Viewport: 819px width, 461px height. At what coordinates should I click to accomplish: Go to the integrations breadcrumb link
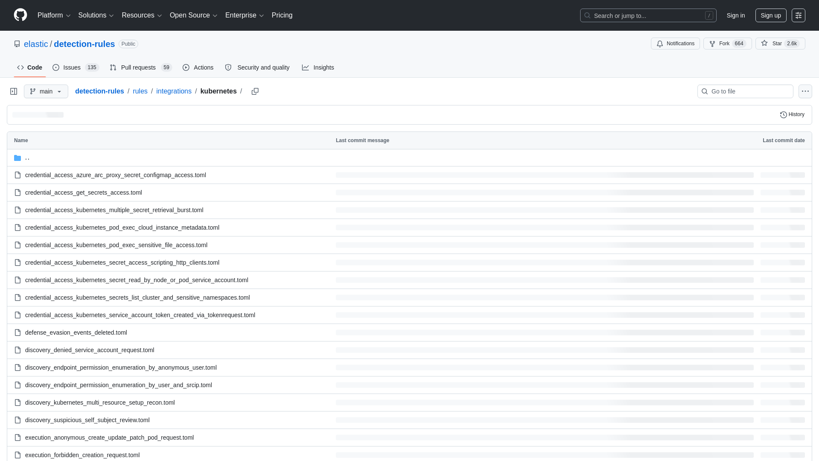174,91
